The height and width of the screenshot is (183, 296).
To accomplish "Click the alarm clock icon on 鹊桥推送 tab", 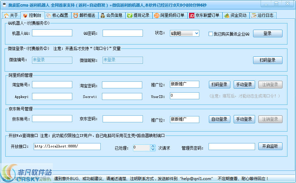I will [76, 15].
